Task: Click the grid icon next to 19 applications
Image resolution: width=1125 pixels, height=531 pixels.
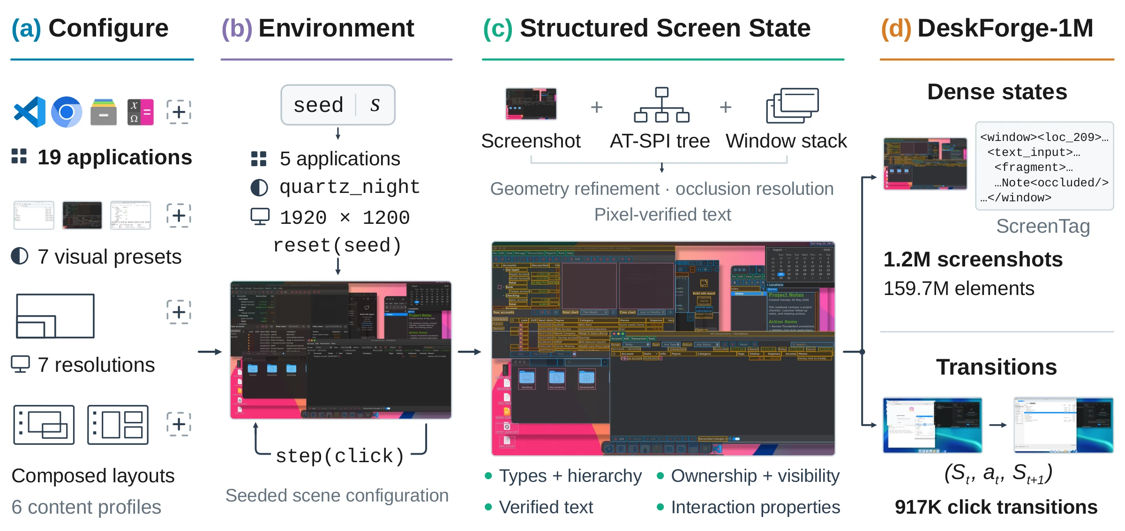Action: pos(19,156)
